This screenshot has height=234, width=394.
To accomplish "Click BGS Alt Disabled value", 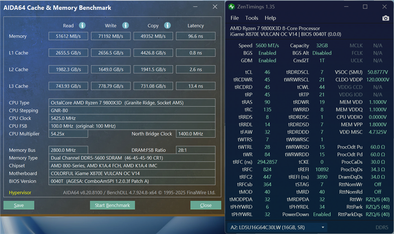I will click(x=322, y=53).
